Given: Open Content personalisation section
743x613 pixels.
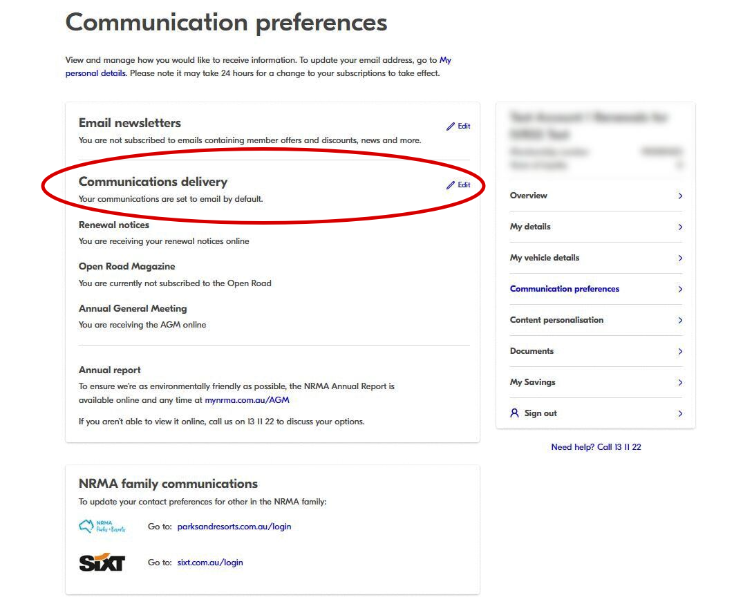Looking at the screenshot, I should tap(556, 320).
